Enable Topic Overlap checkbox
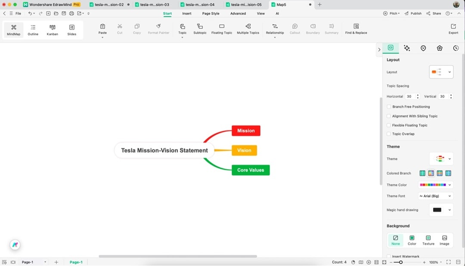 [x=389, y=134]
